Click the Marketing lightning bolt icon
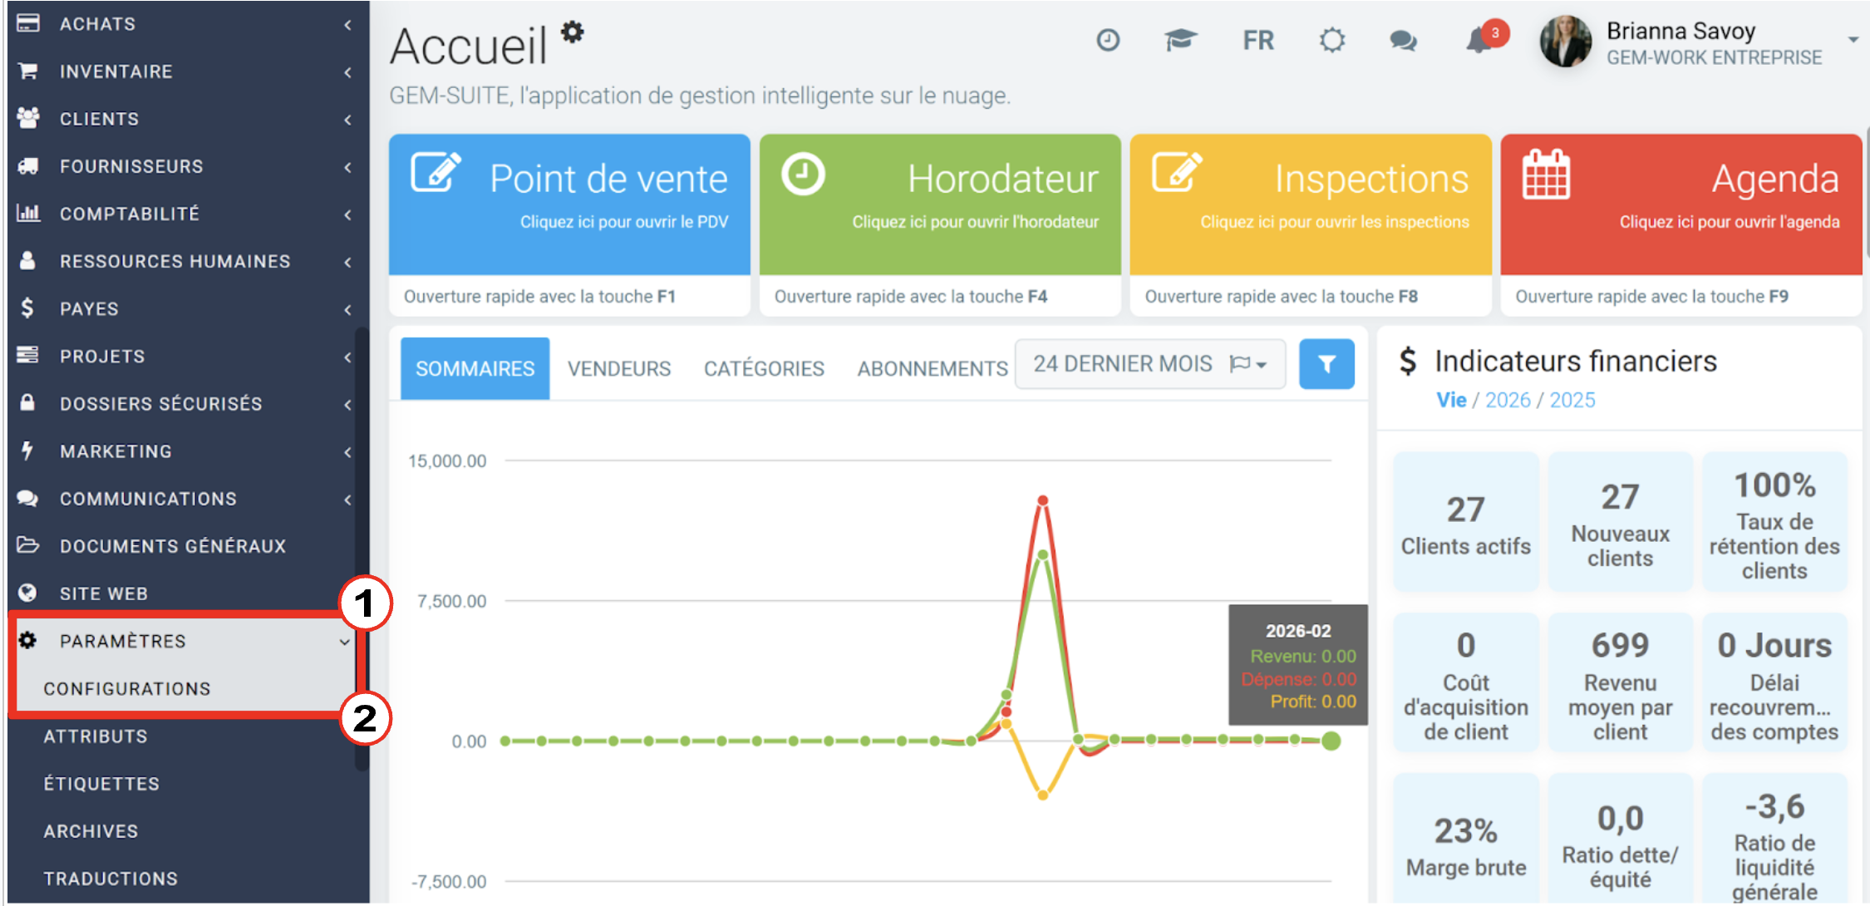The height and width of the screenshot is (906, 1870). pos(27,451)
